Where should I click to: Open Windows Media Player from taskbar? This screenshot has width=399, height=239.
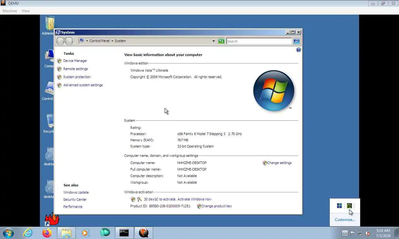tap(85, 233)
